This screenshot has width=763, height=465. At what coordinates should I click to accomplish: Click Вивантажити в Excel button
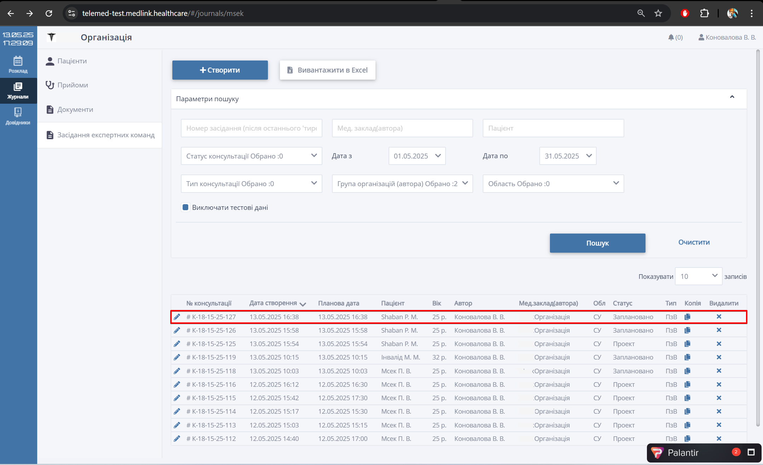pyautogui.click(x=327, y=70)
